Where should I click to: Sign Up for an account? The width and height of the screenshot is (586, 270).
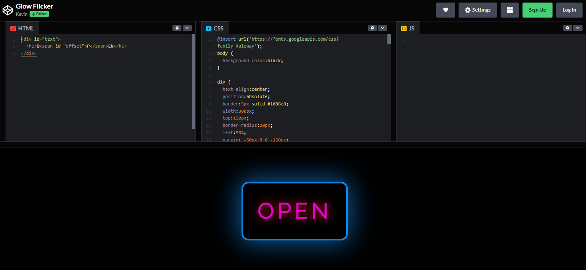click(537, 9)
